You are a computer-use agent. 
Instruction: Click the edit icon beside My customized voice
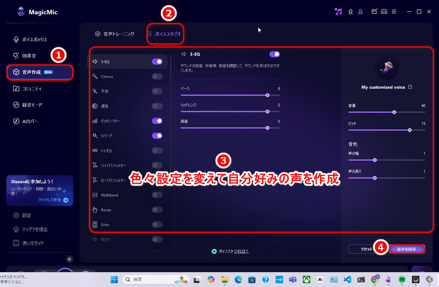click(410, 87)
